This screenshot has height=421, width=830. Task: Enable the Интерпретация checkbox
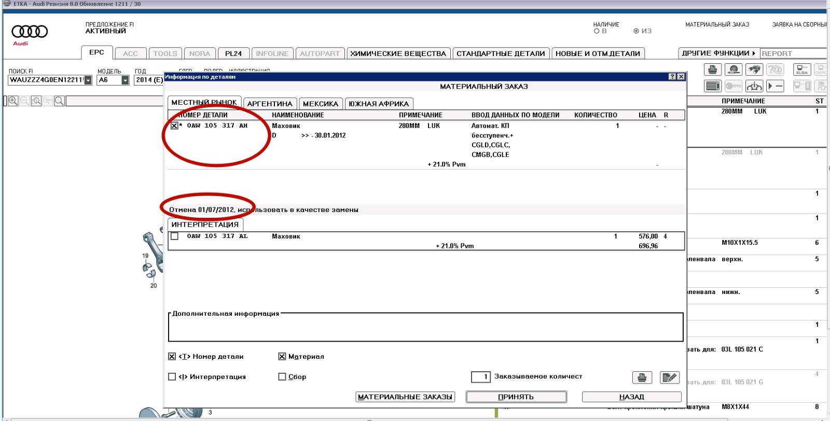[x=172, y=377]
